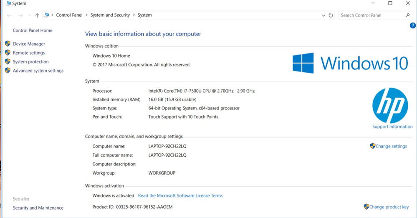Click the Back navigation arrow

click(10, 15)
